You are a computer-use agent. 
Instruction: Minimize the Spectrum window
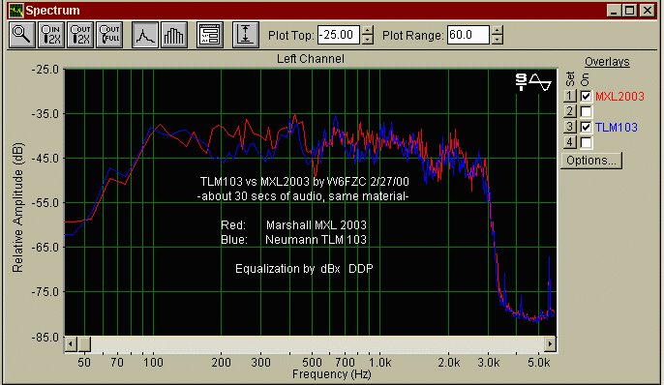pos(614,10)
